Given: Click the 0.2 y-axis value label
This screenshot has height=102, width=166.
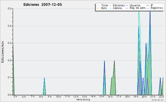Looking at the screenshot, I should pyautogui.click(x=9, y=60).
